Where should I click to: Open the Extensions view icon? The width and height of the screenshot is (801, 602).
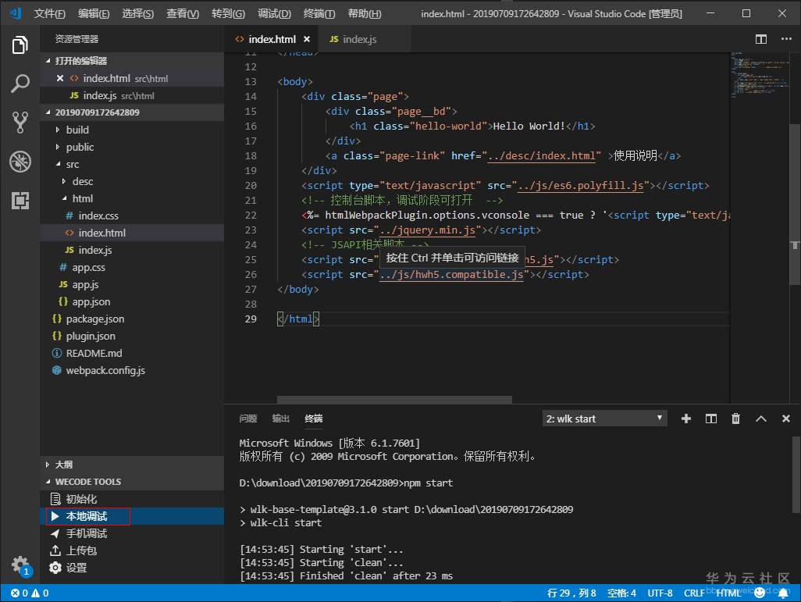20,201
